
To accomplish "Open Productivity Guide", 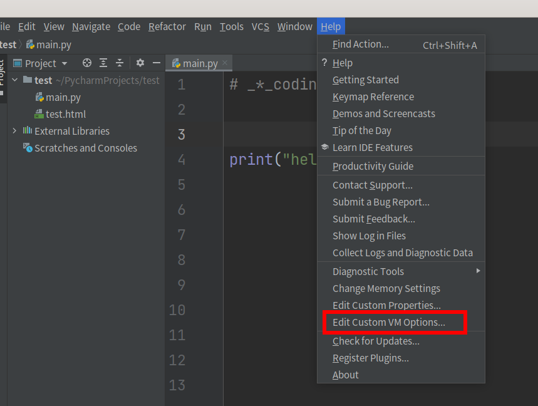I will point(401,166).
